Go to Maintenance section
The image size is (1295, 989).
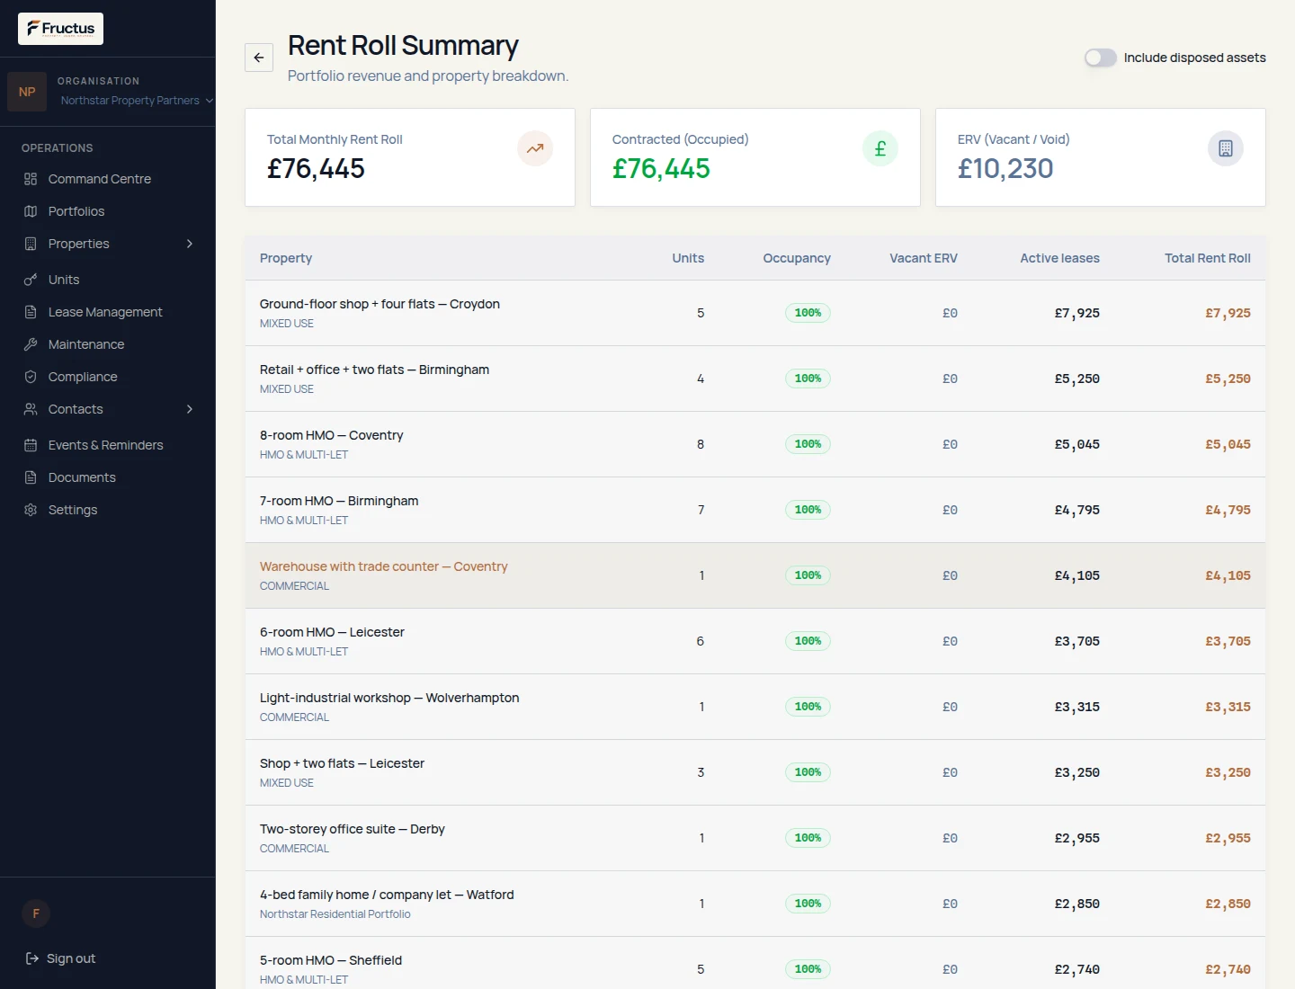pyautogui.click(x=108, y=344)
